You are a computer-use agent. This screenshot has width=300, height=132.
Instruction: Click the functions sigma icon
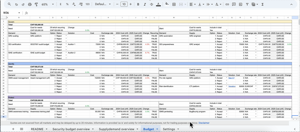coord(262,4)
